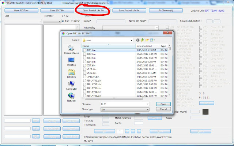
Task: Go to Desktop in the places bar
Action: pyautogui.click(x=71, y=61)
